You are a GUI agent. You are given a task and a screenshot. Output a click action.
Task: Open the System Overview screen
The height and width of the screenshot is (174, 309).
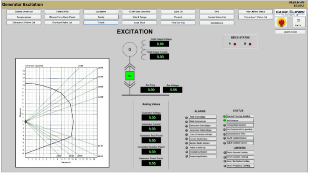click(24, 12)
